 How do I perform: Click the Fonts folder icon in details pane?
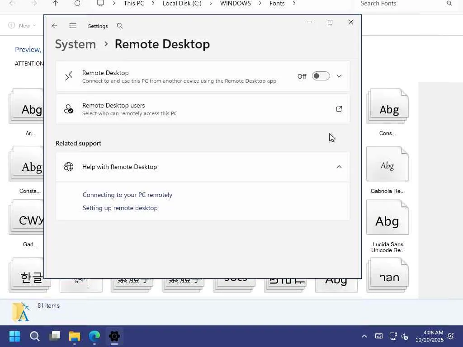(21, 312)
